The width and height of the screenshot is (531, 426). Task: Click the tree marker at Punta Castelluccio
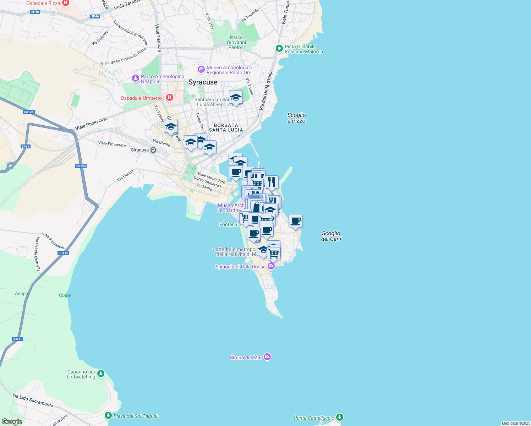tap(340, 418)
